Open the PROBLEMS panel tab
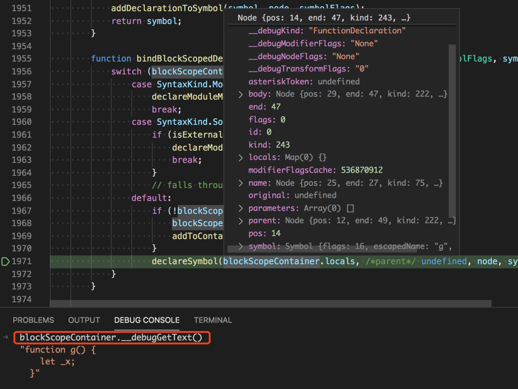 pos(33,320)
